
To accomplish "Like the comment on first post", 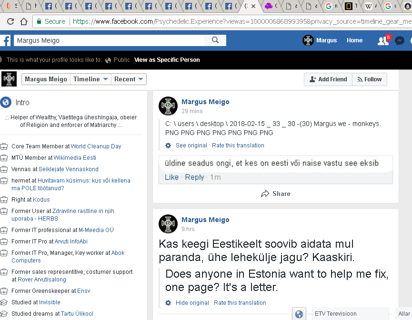I will point(171,177).
